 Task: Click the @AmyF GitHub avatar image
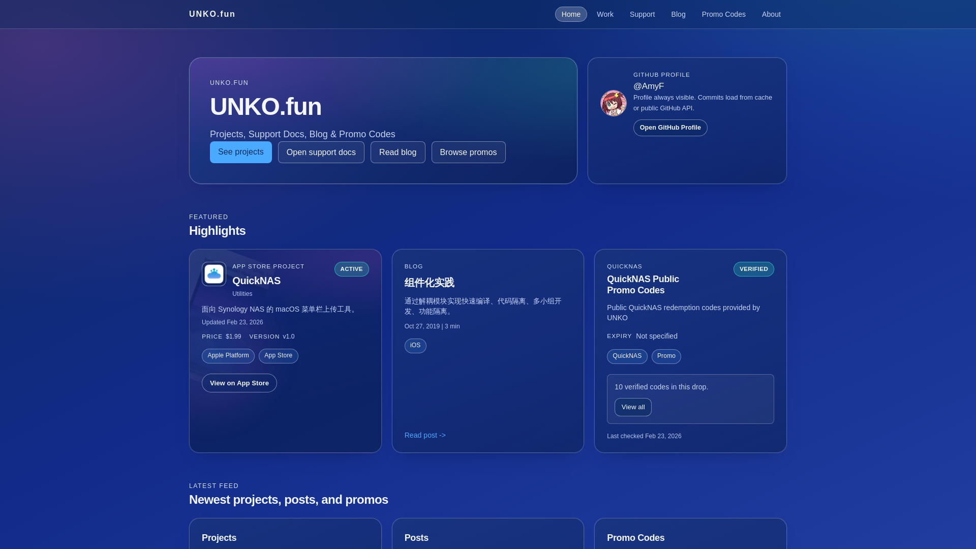point(614,103)
